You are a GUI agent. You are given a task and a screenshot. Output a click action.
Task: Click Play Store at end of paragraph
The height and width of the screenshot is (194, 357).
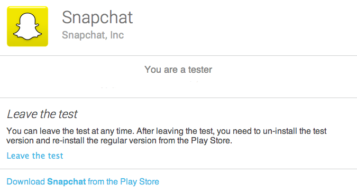[212, 140]
